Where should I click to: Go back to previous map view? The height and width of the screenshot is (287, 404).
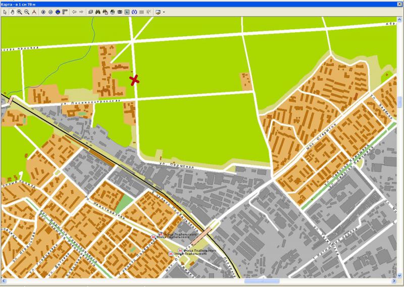pyautogui.click(x=74, y=12)
